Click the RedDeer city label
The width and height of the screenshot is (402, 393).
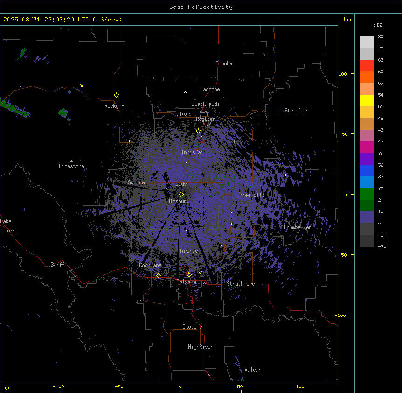click(x=205, y=119)
